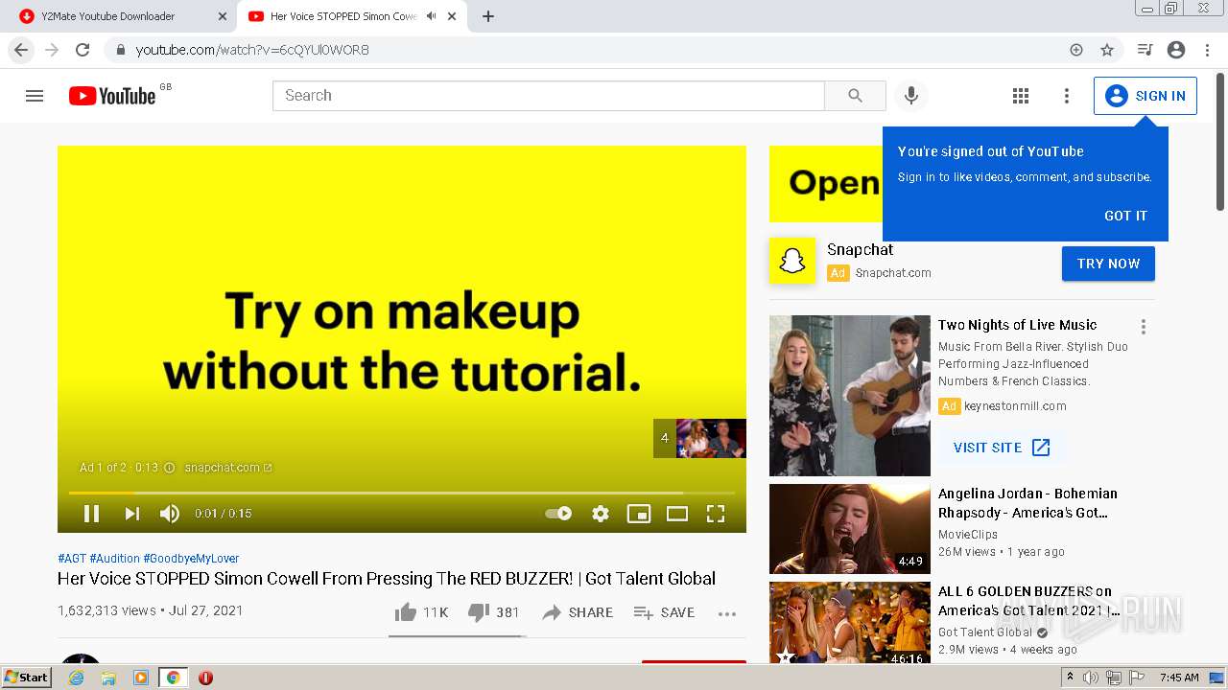
Task: Open the YouTube apps grid
Action: [1021, 96]
